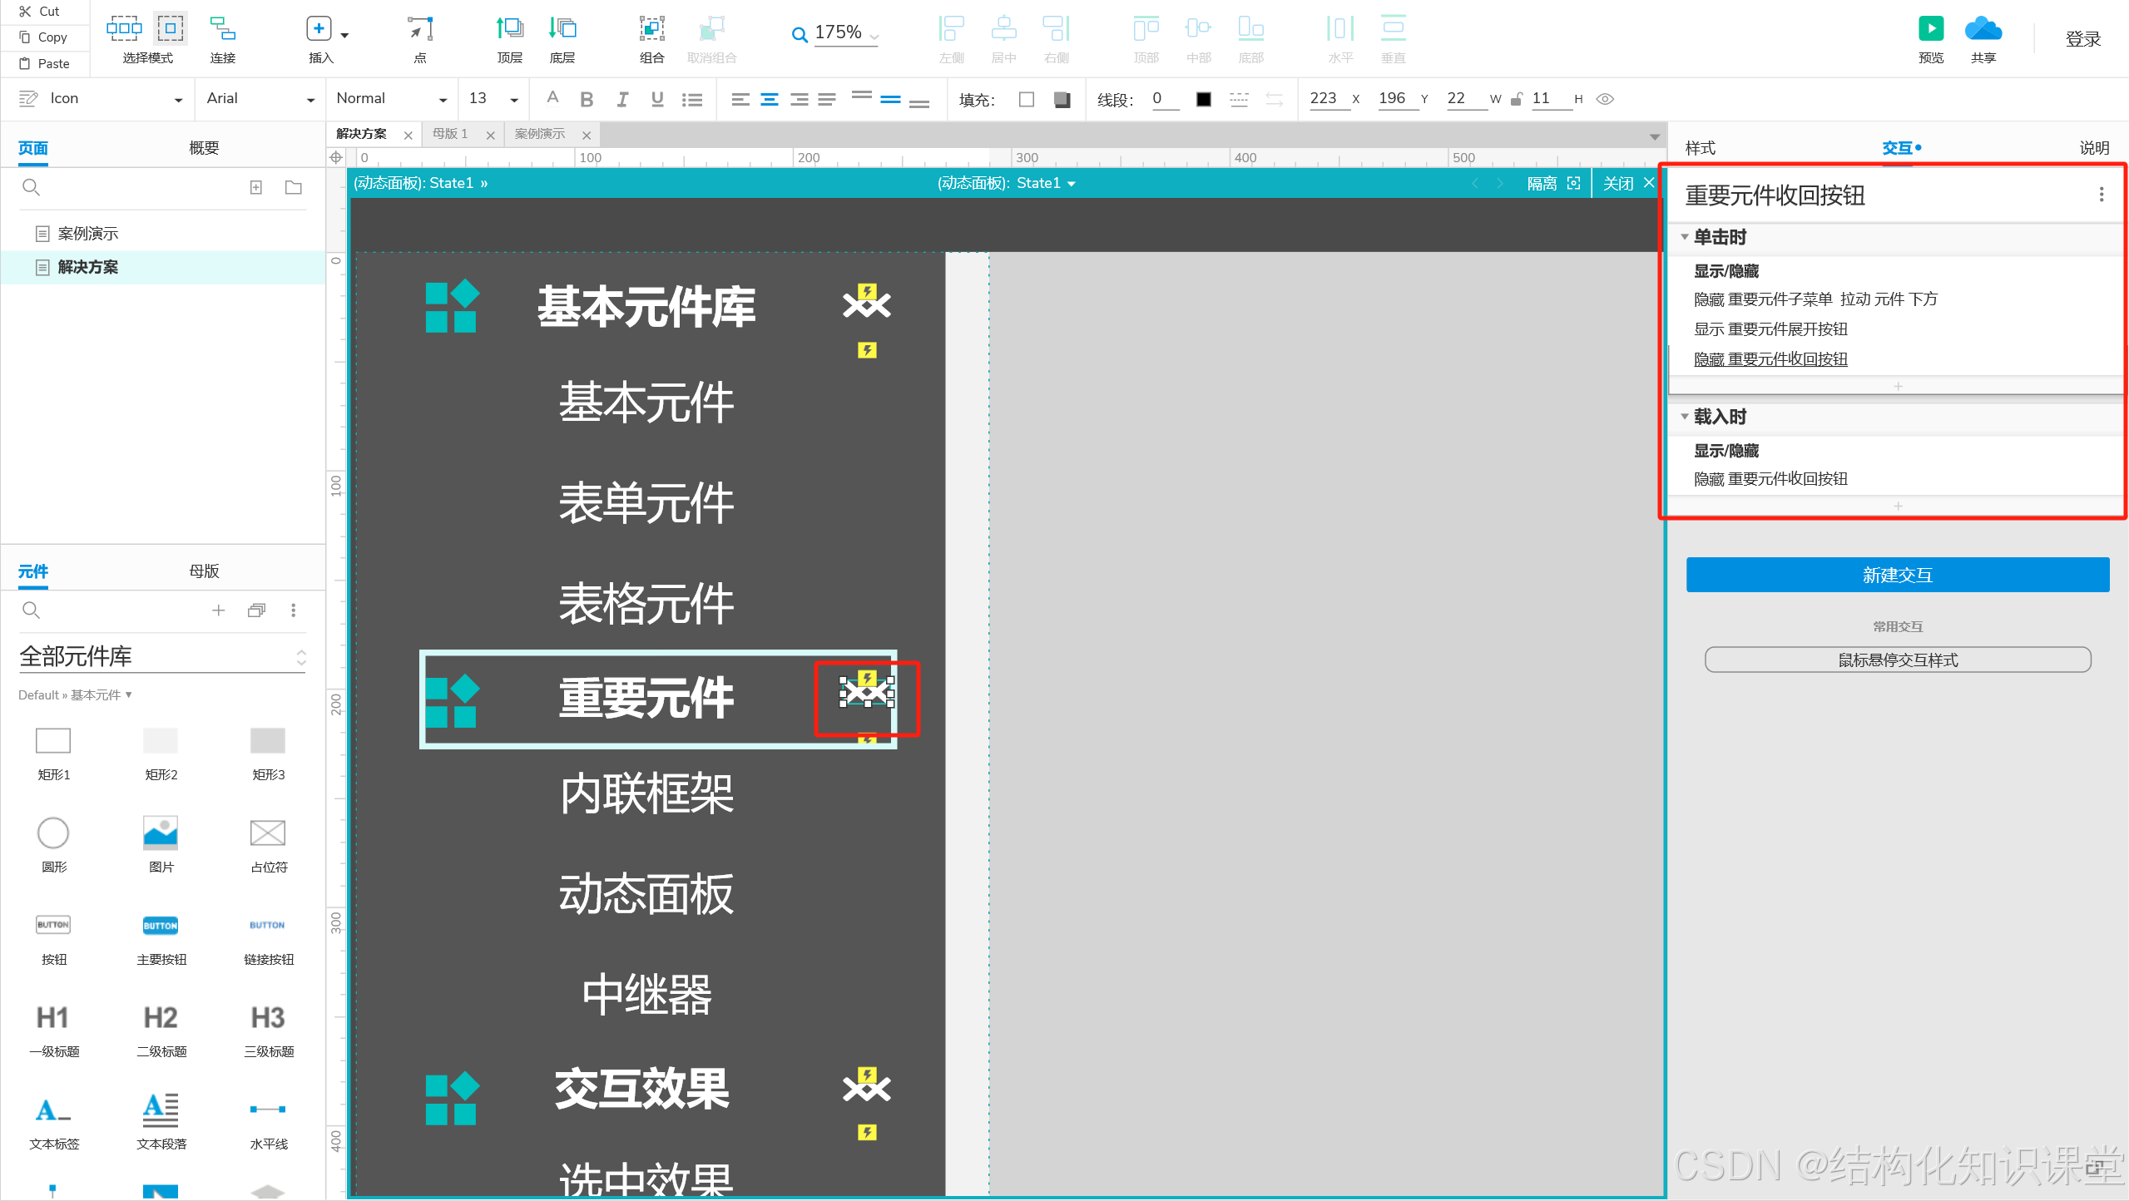2129x1201 pixels.
Task: Click 隔离 isolate button
Action: tap(1552, 183)
